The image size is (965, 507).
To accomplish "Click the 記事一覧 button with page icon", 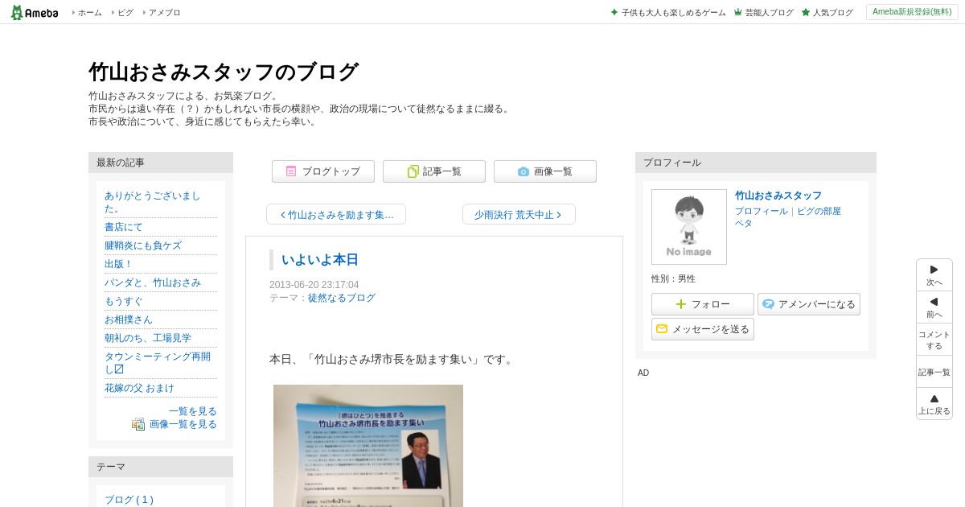I will coord(434,171).
